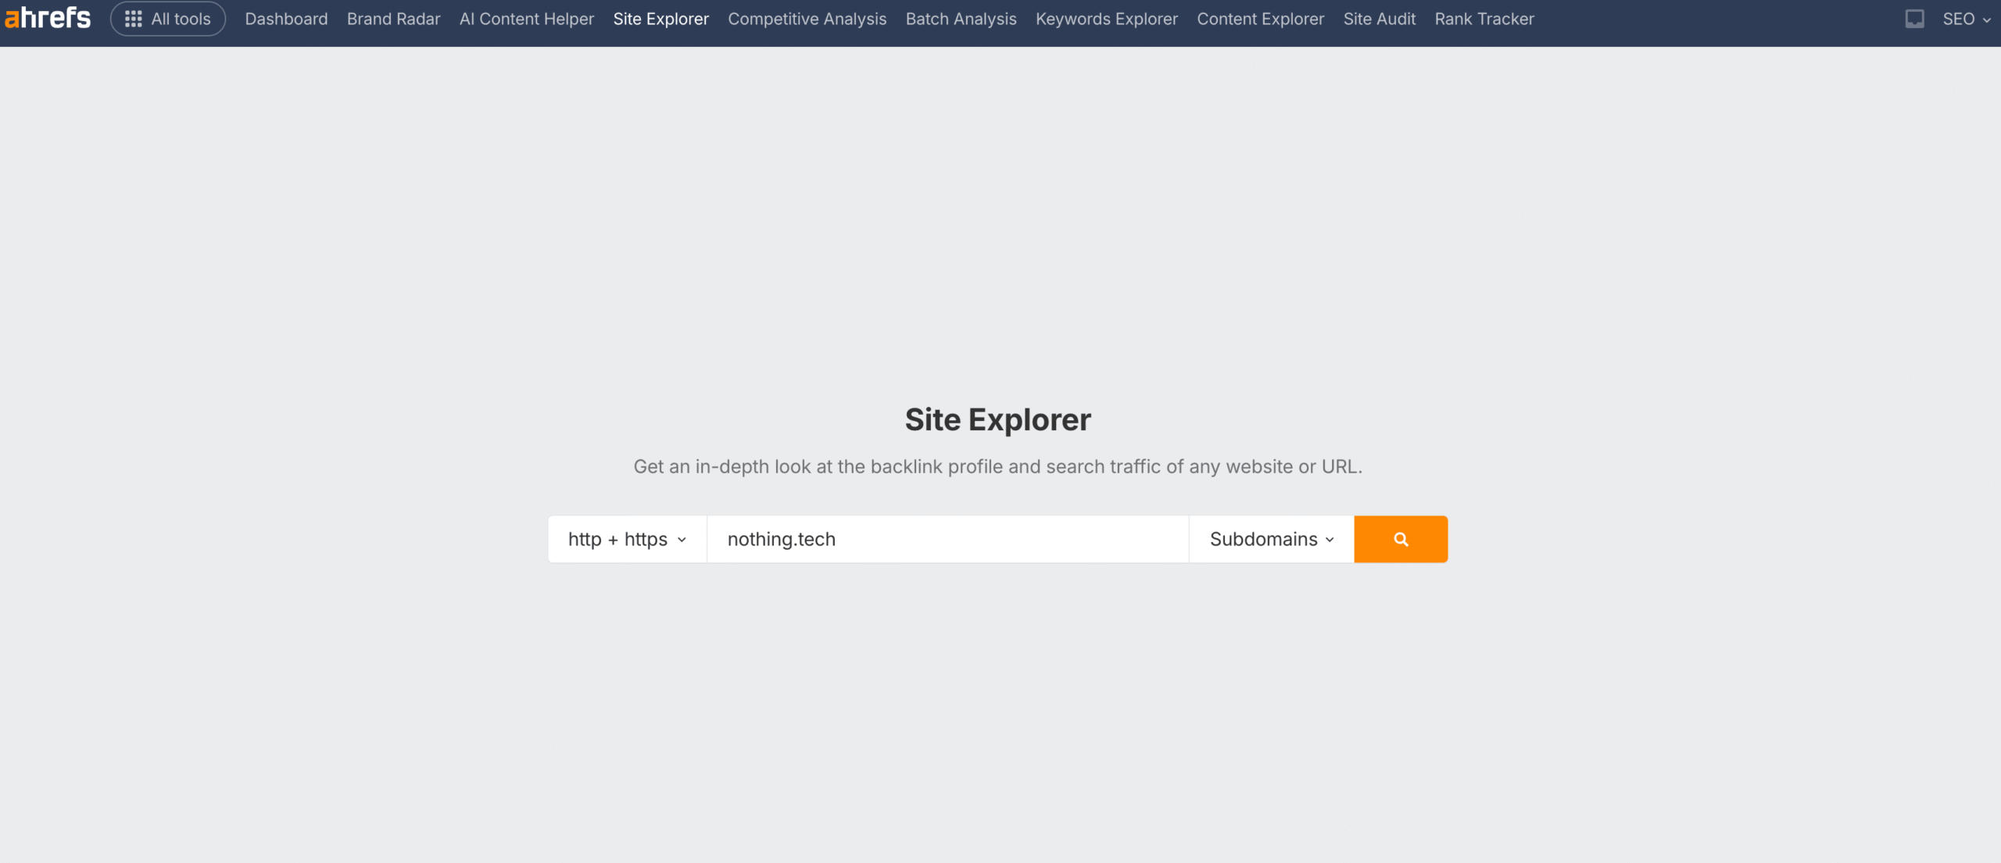
Task: Open AI Content Helper
Action: 527,19
